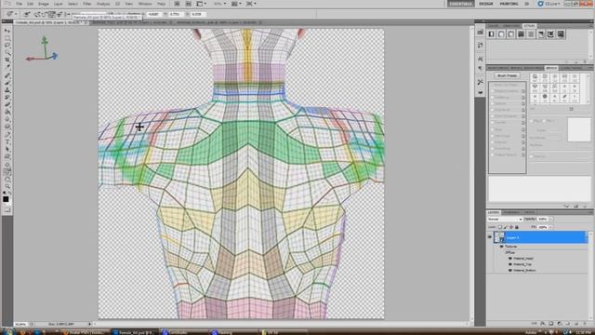595x335 pixels.
Task: Toggle visibility of Material_Bottom texture
Action: pyautogui.click(x=510, y=271)
